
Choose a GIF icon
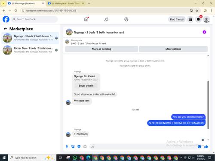tap(85, 146)
